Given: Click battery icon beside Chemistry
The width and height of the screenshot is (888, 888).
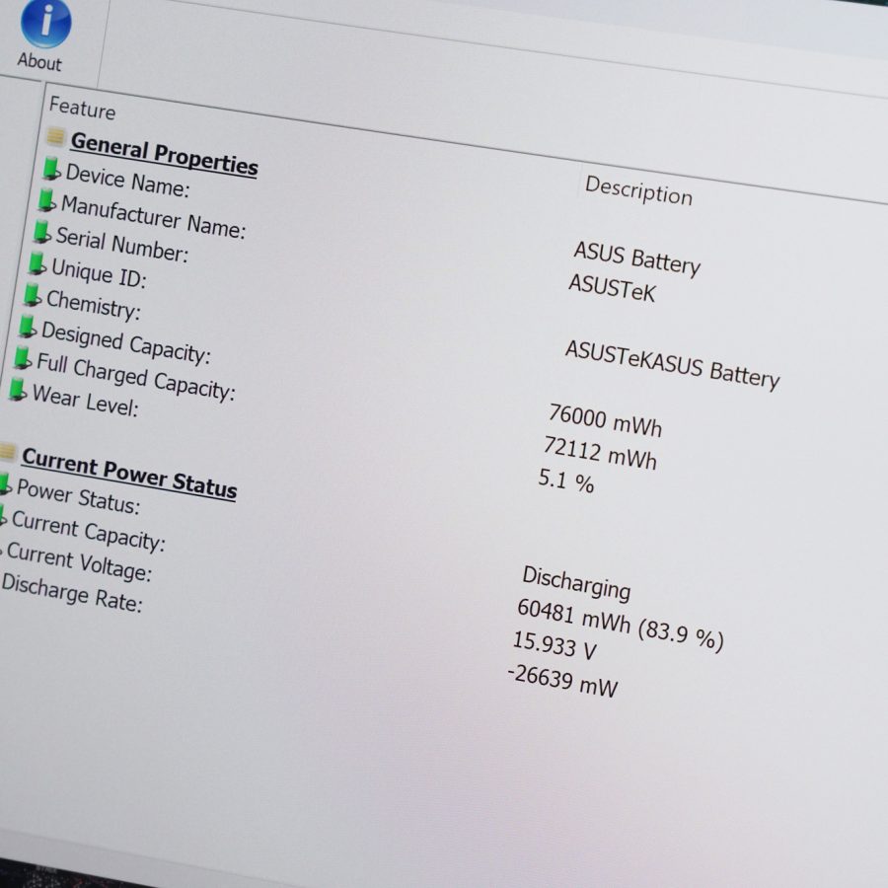Looking at the screenshot, I should 33,295.
